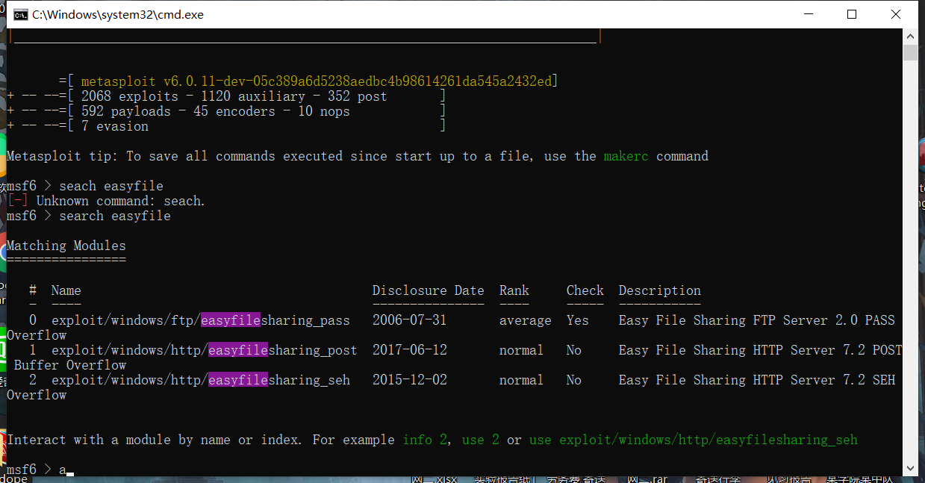Click the 'normal' rank of easyfilesharing_seh
Image resolution: width=925 pixels, height=483 pixels.
(x=522, y=380)
